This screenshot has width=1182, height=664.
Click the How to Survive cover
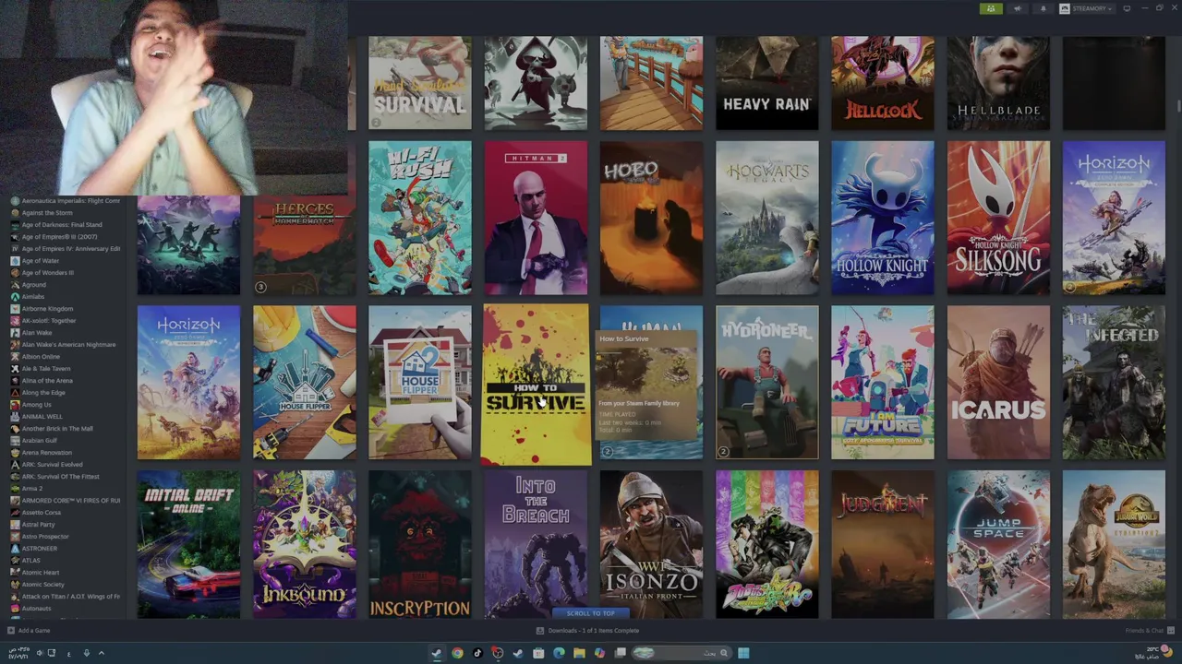[536, 385]
